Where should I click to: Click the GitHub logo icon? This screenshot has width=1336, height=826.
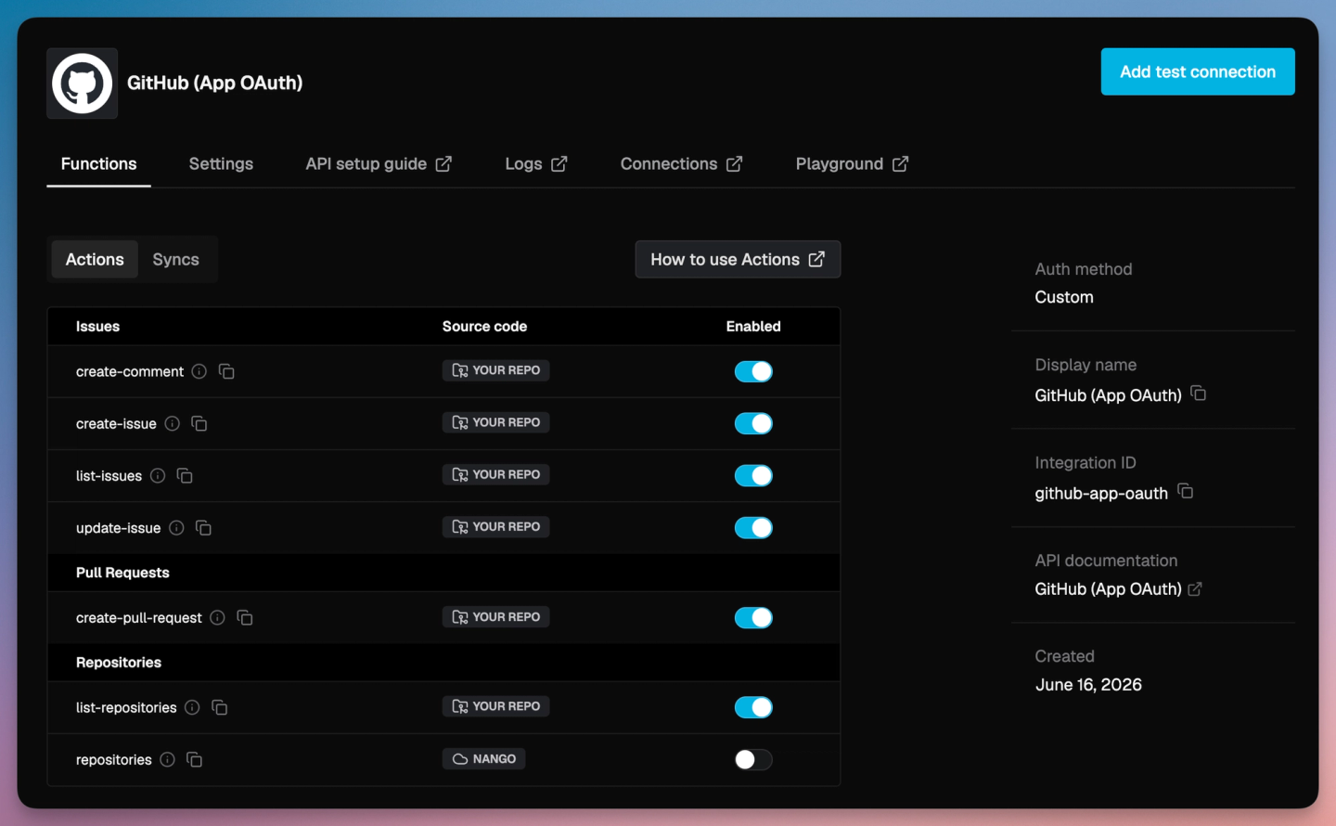click(x=82, y=84)
